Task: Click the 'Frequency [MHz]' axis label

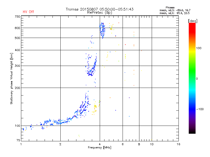Action: [99, 148]
